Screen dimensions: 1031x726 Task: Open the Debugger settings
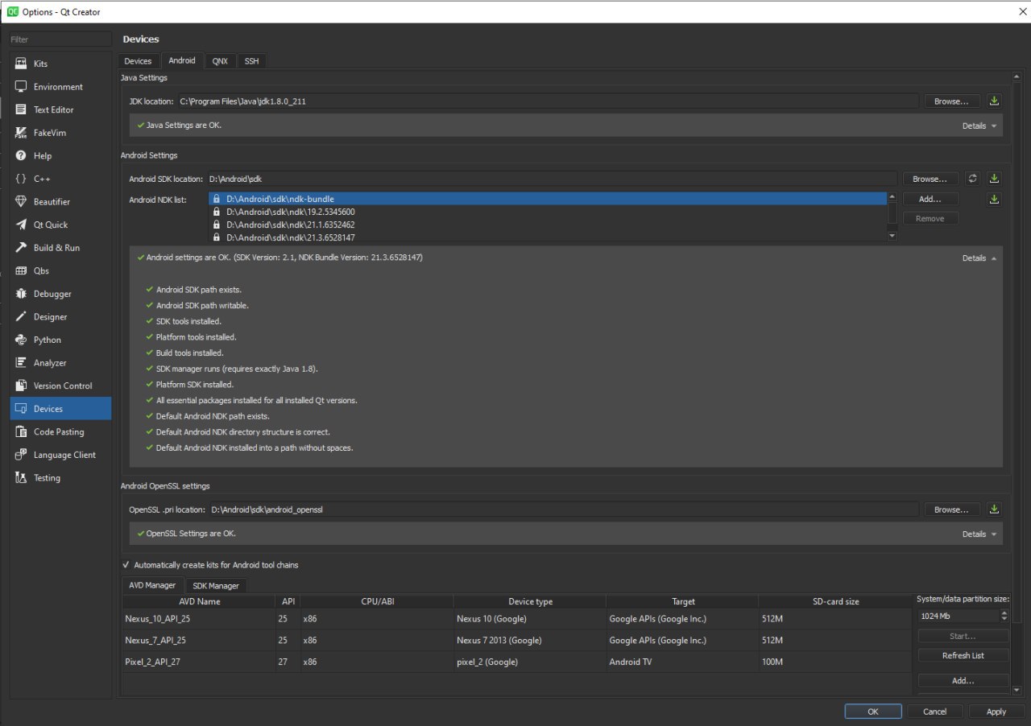(x=60, y=294)
